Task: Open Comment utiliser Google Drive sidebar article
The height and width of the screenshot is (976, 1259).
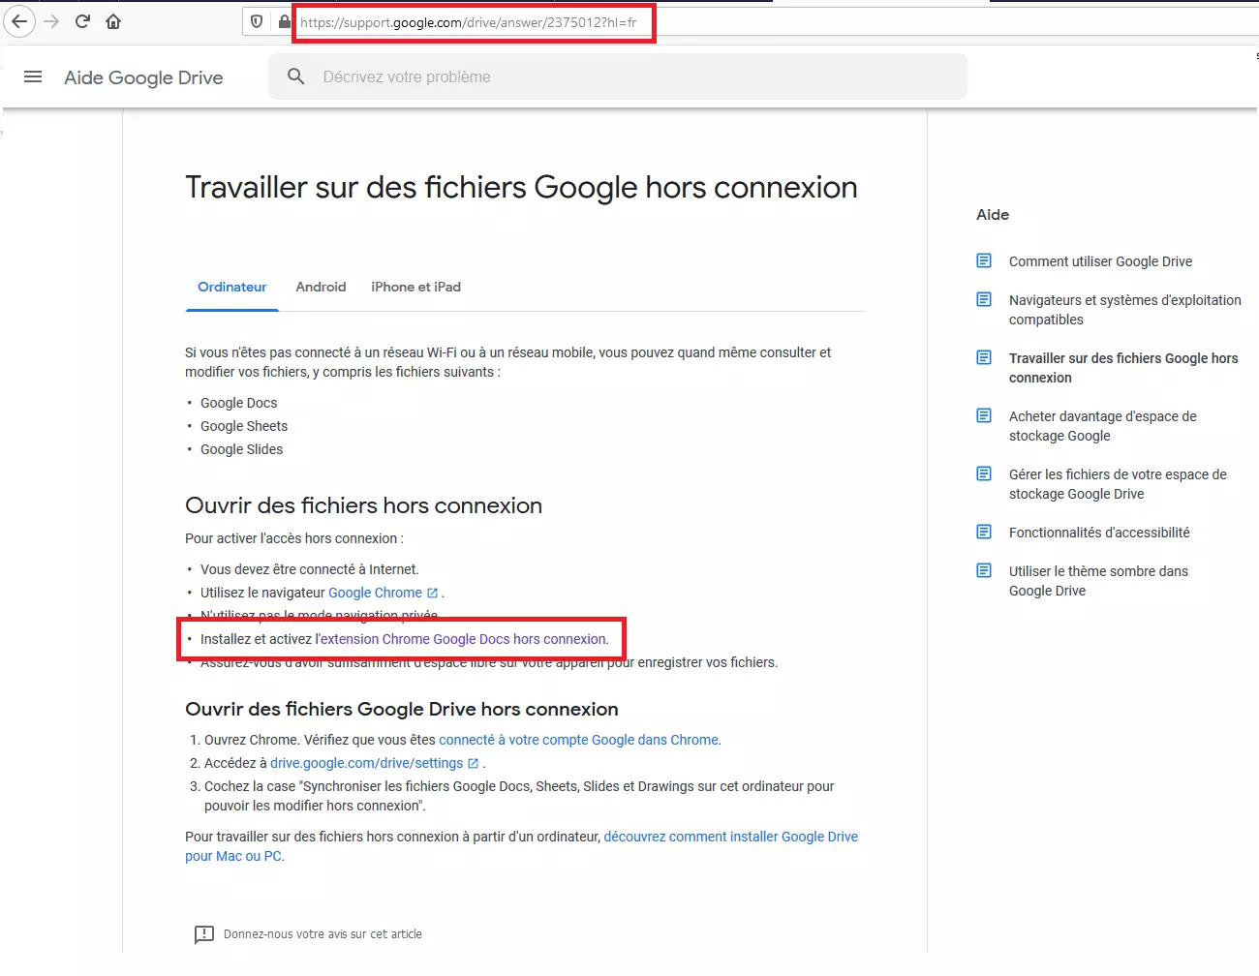Action: click(x=1100, y=261)
